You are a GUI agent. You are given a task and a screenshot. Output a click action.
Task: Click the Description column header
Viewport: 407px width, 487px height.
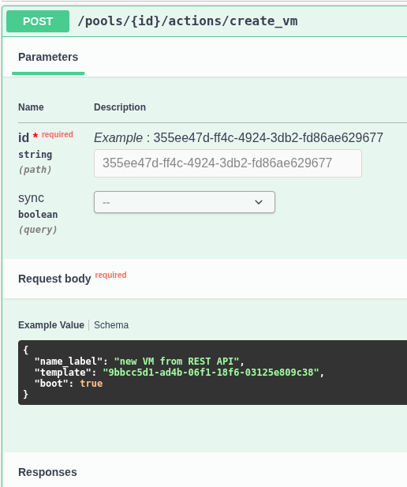tap(120, 107)
